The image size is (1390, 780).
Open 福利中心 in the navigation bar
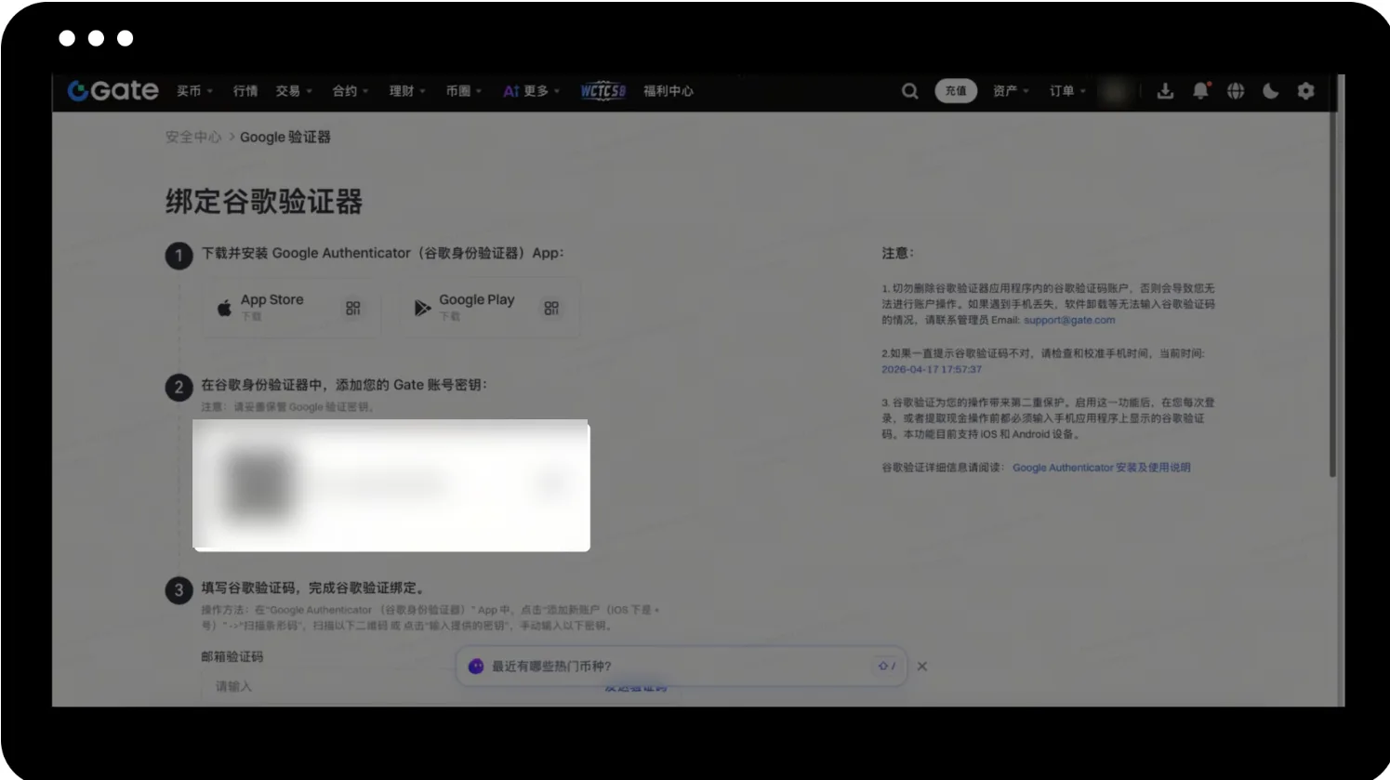pyautogui.click(x=669, y=91)
